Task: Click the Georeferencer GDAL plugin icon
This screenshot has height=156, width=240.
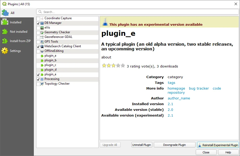Action: pos(42,37)
